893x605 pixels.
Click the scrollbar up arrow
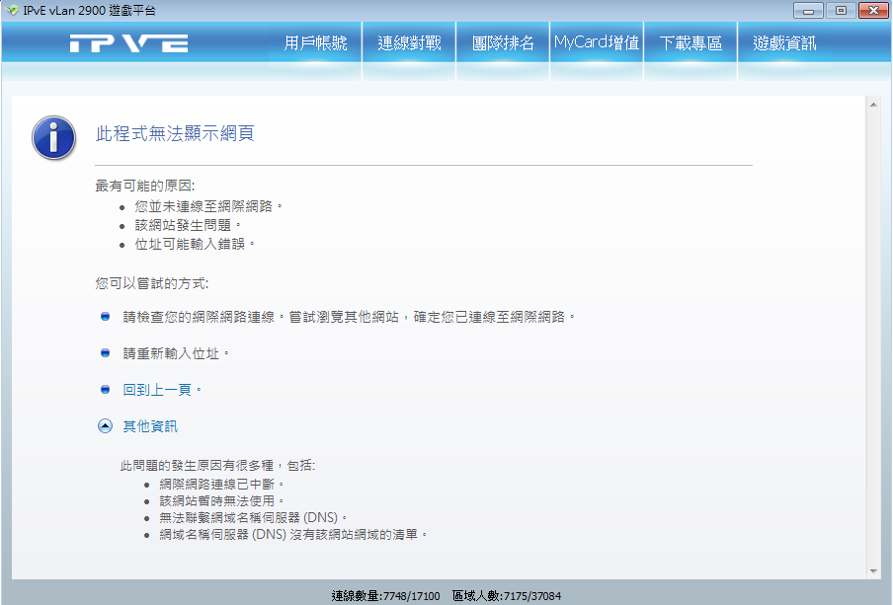[872, 104]
